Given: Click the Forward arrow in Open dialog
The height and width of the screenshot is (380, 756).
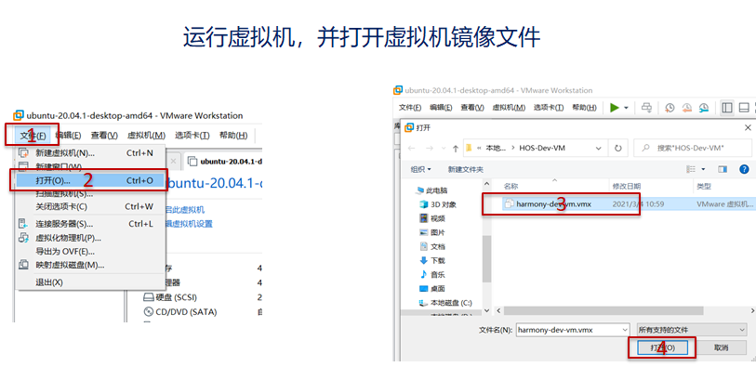Looking at the screenshot, I should pyautogui.click(x=429, y=148).
